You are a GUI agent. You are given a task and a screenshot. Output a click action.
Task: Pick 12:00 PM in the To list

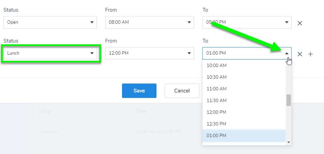[x=244, y=112]
